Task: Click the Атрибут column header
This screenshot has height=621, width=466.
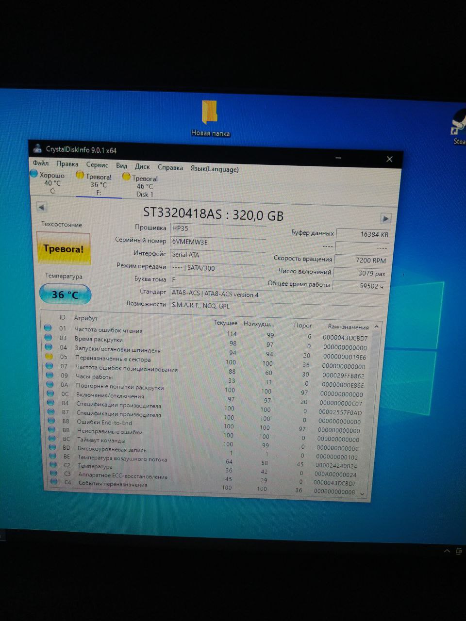Action: pos(86,318)
